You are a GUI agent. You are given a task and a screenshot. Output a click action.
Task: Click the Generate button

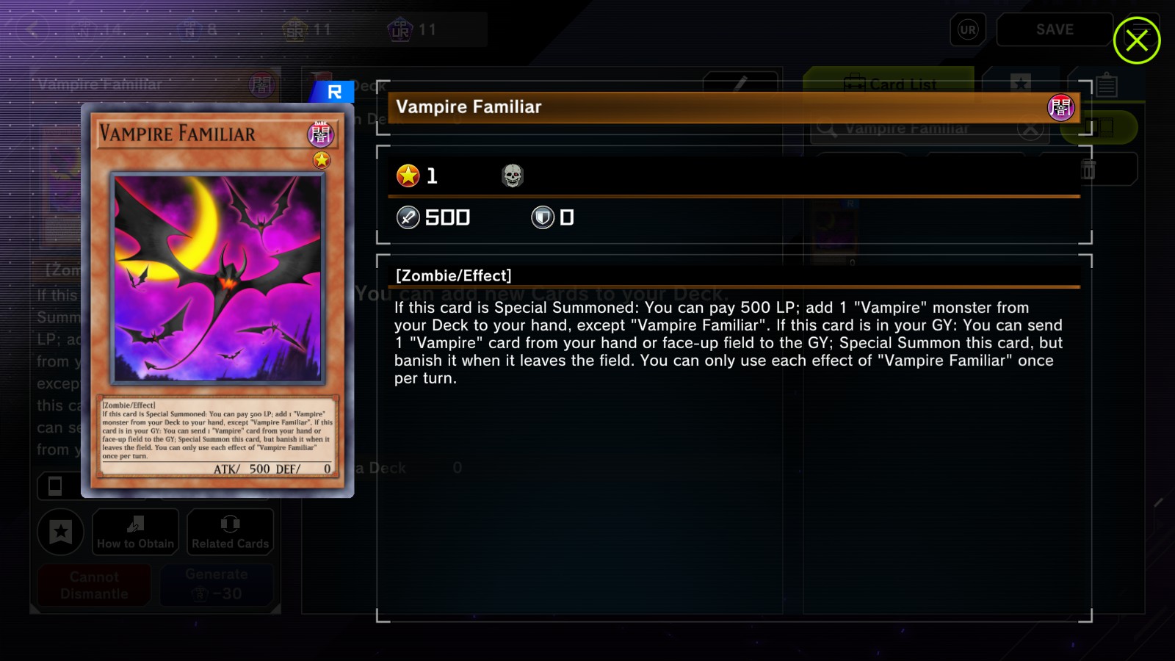click(x=217, y=585)
